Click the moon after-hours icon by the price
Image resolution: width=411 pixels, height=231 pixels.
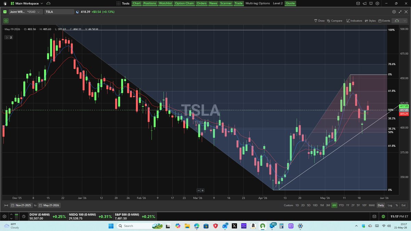[77, 12]
